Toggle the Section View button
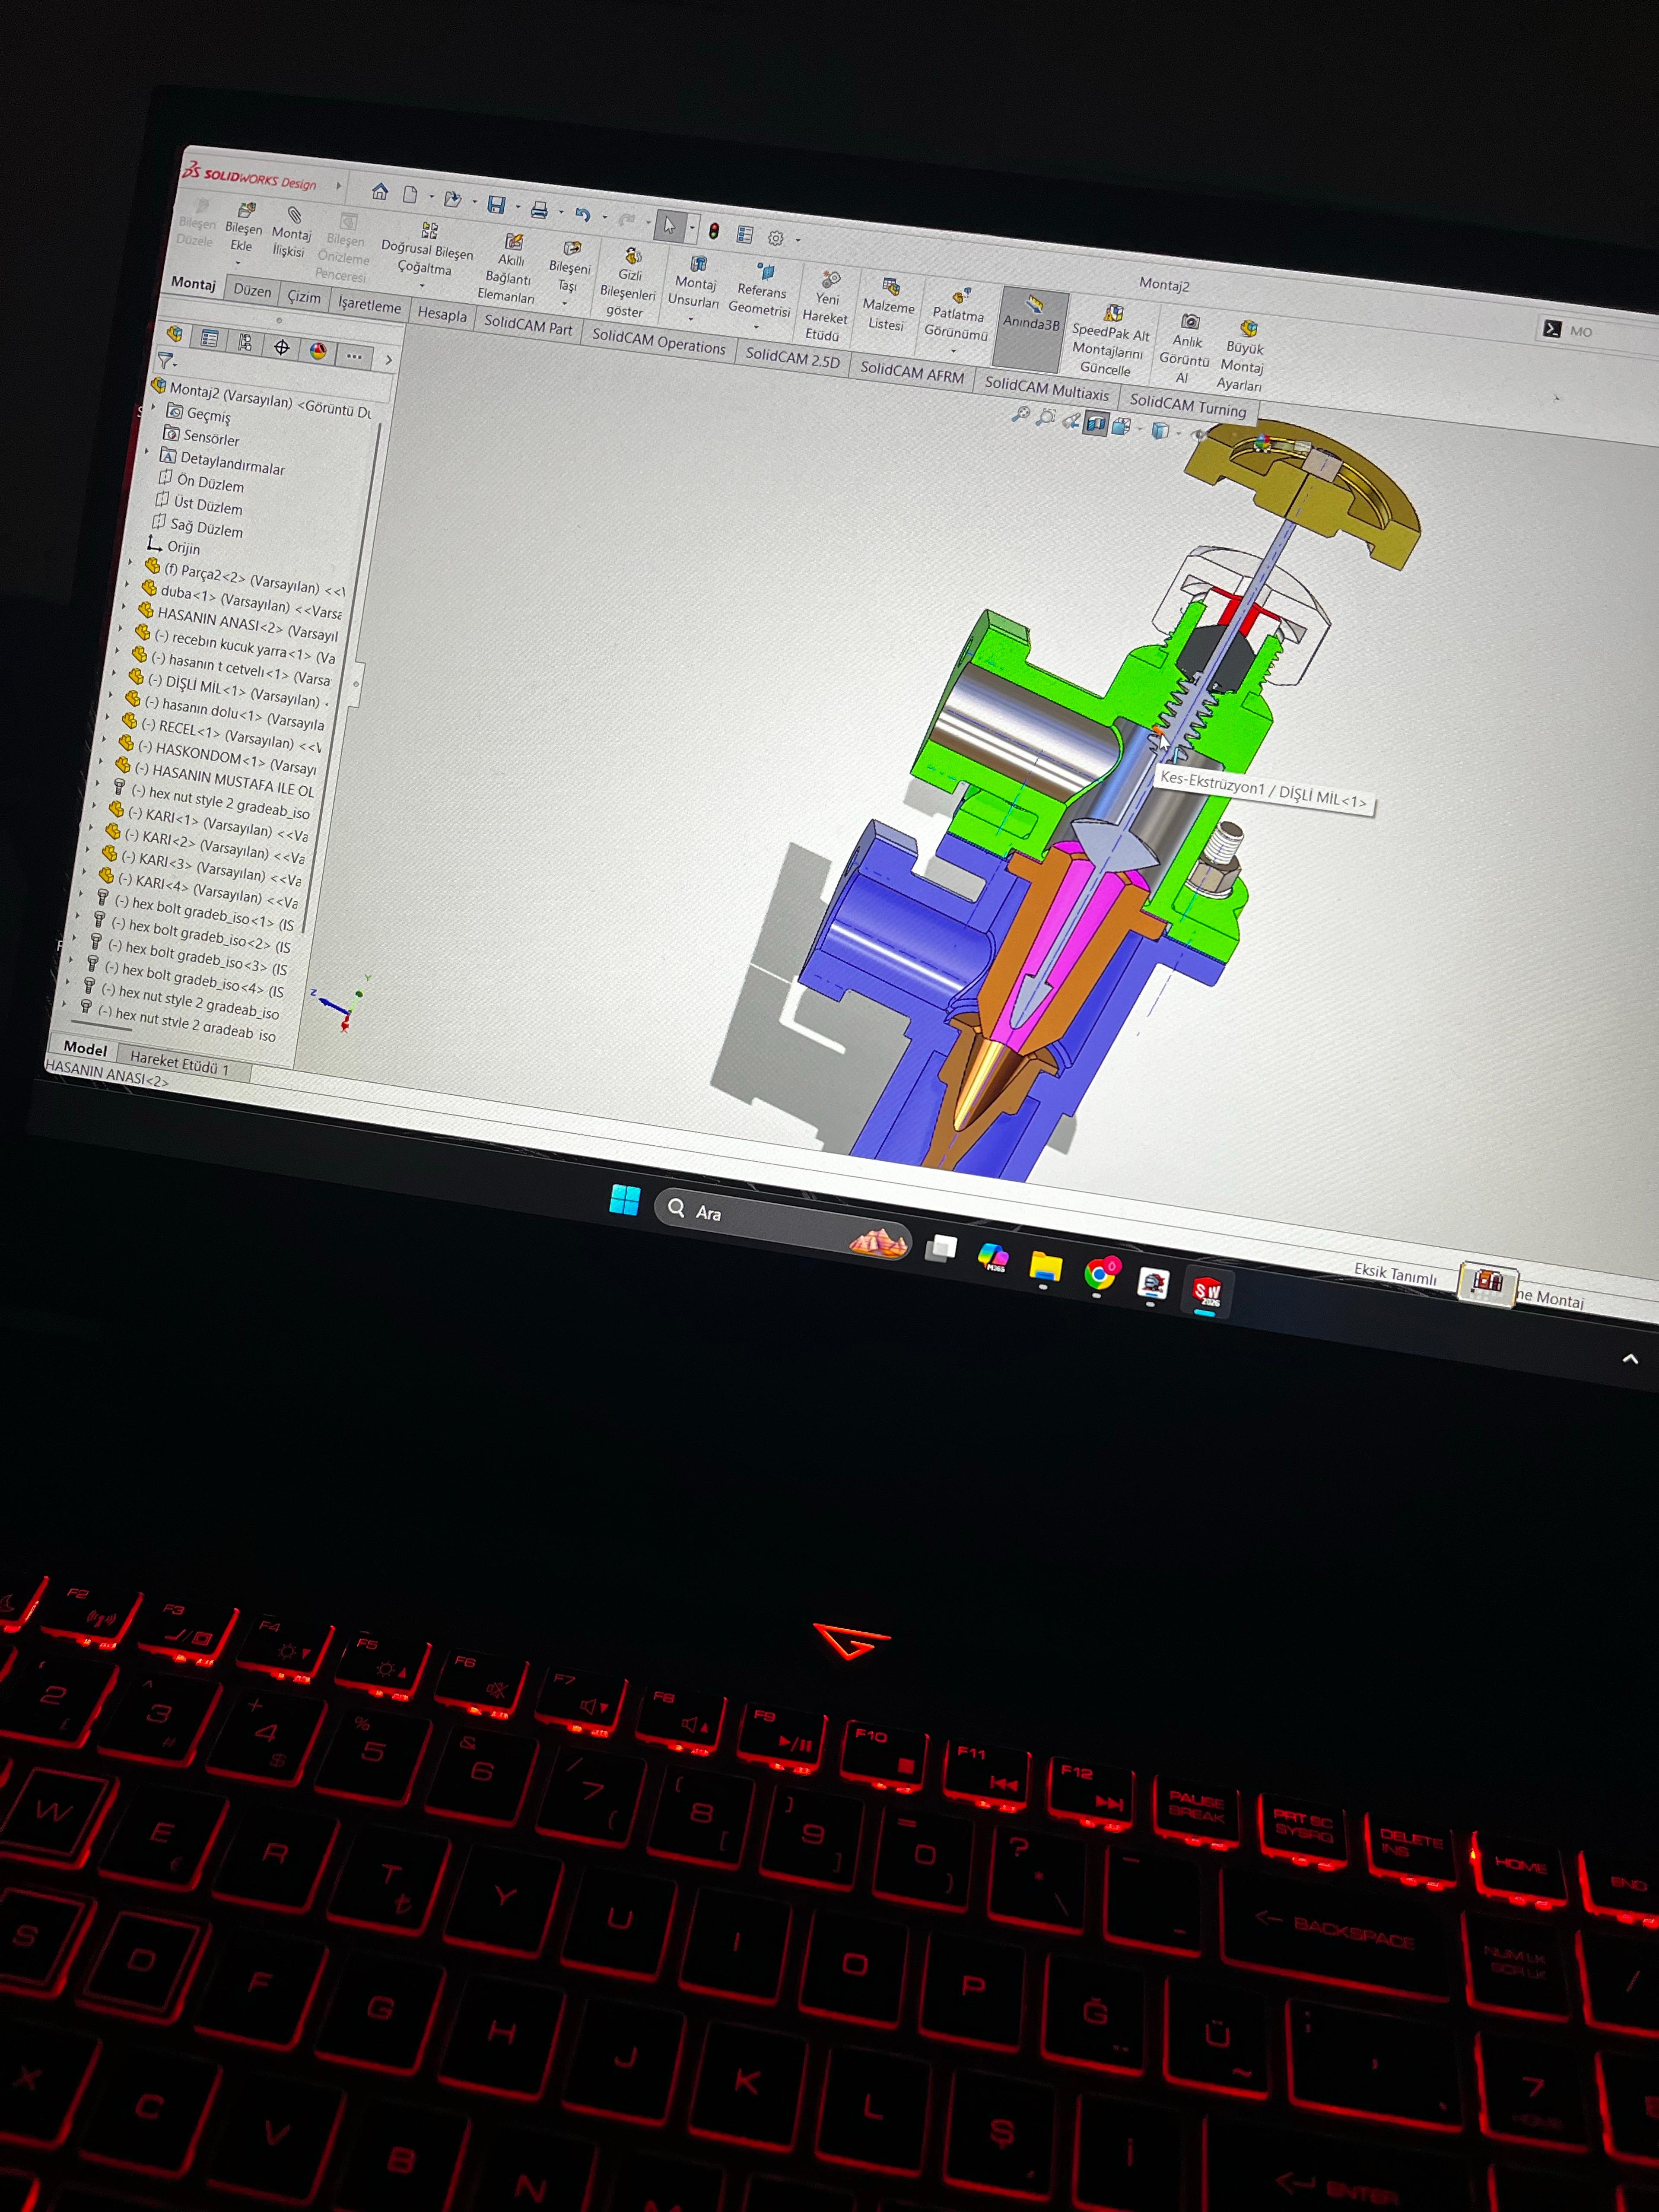 pos(1096,424)
